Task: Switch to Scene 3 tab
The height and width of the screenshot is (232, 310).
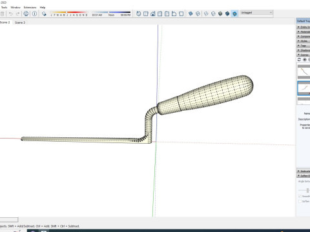Action: pos(20,23)
